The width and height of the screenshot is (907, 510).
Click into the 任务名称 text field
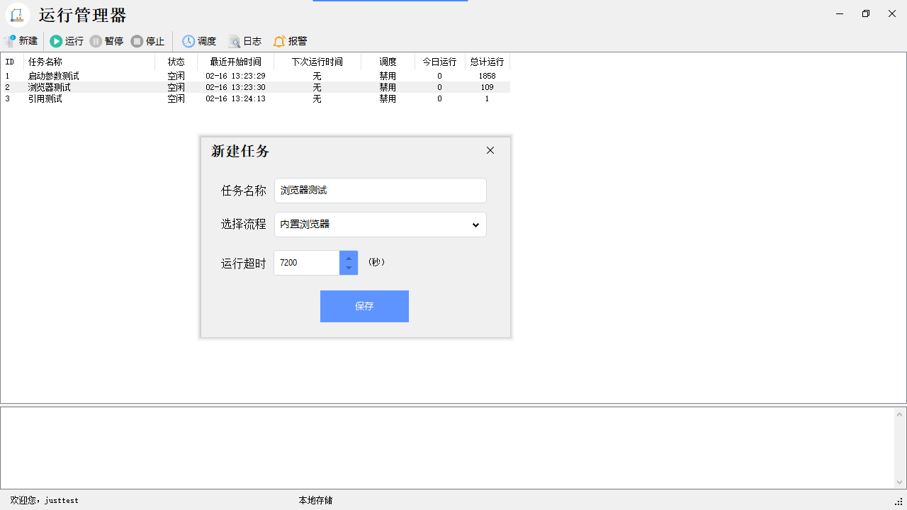point(380,191)
